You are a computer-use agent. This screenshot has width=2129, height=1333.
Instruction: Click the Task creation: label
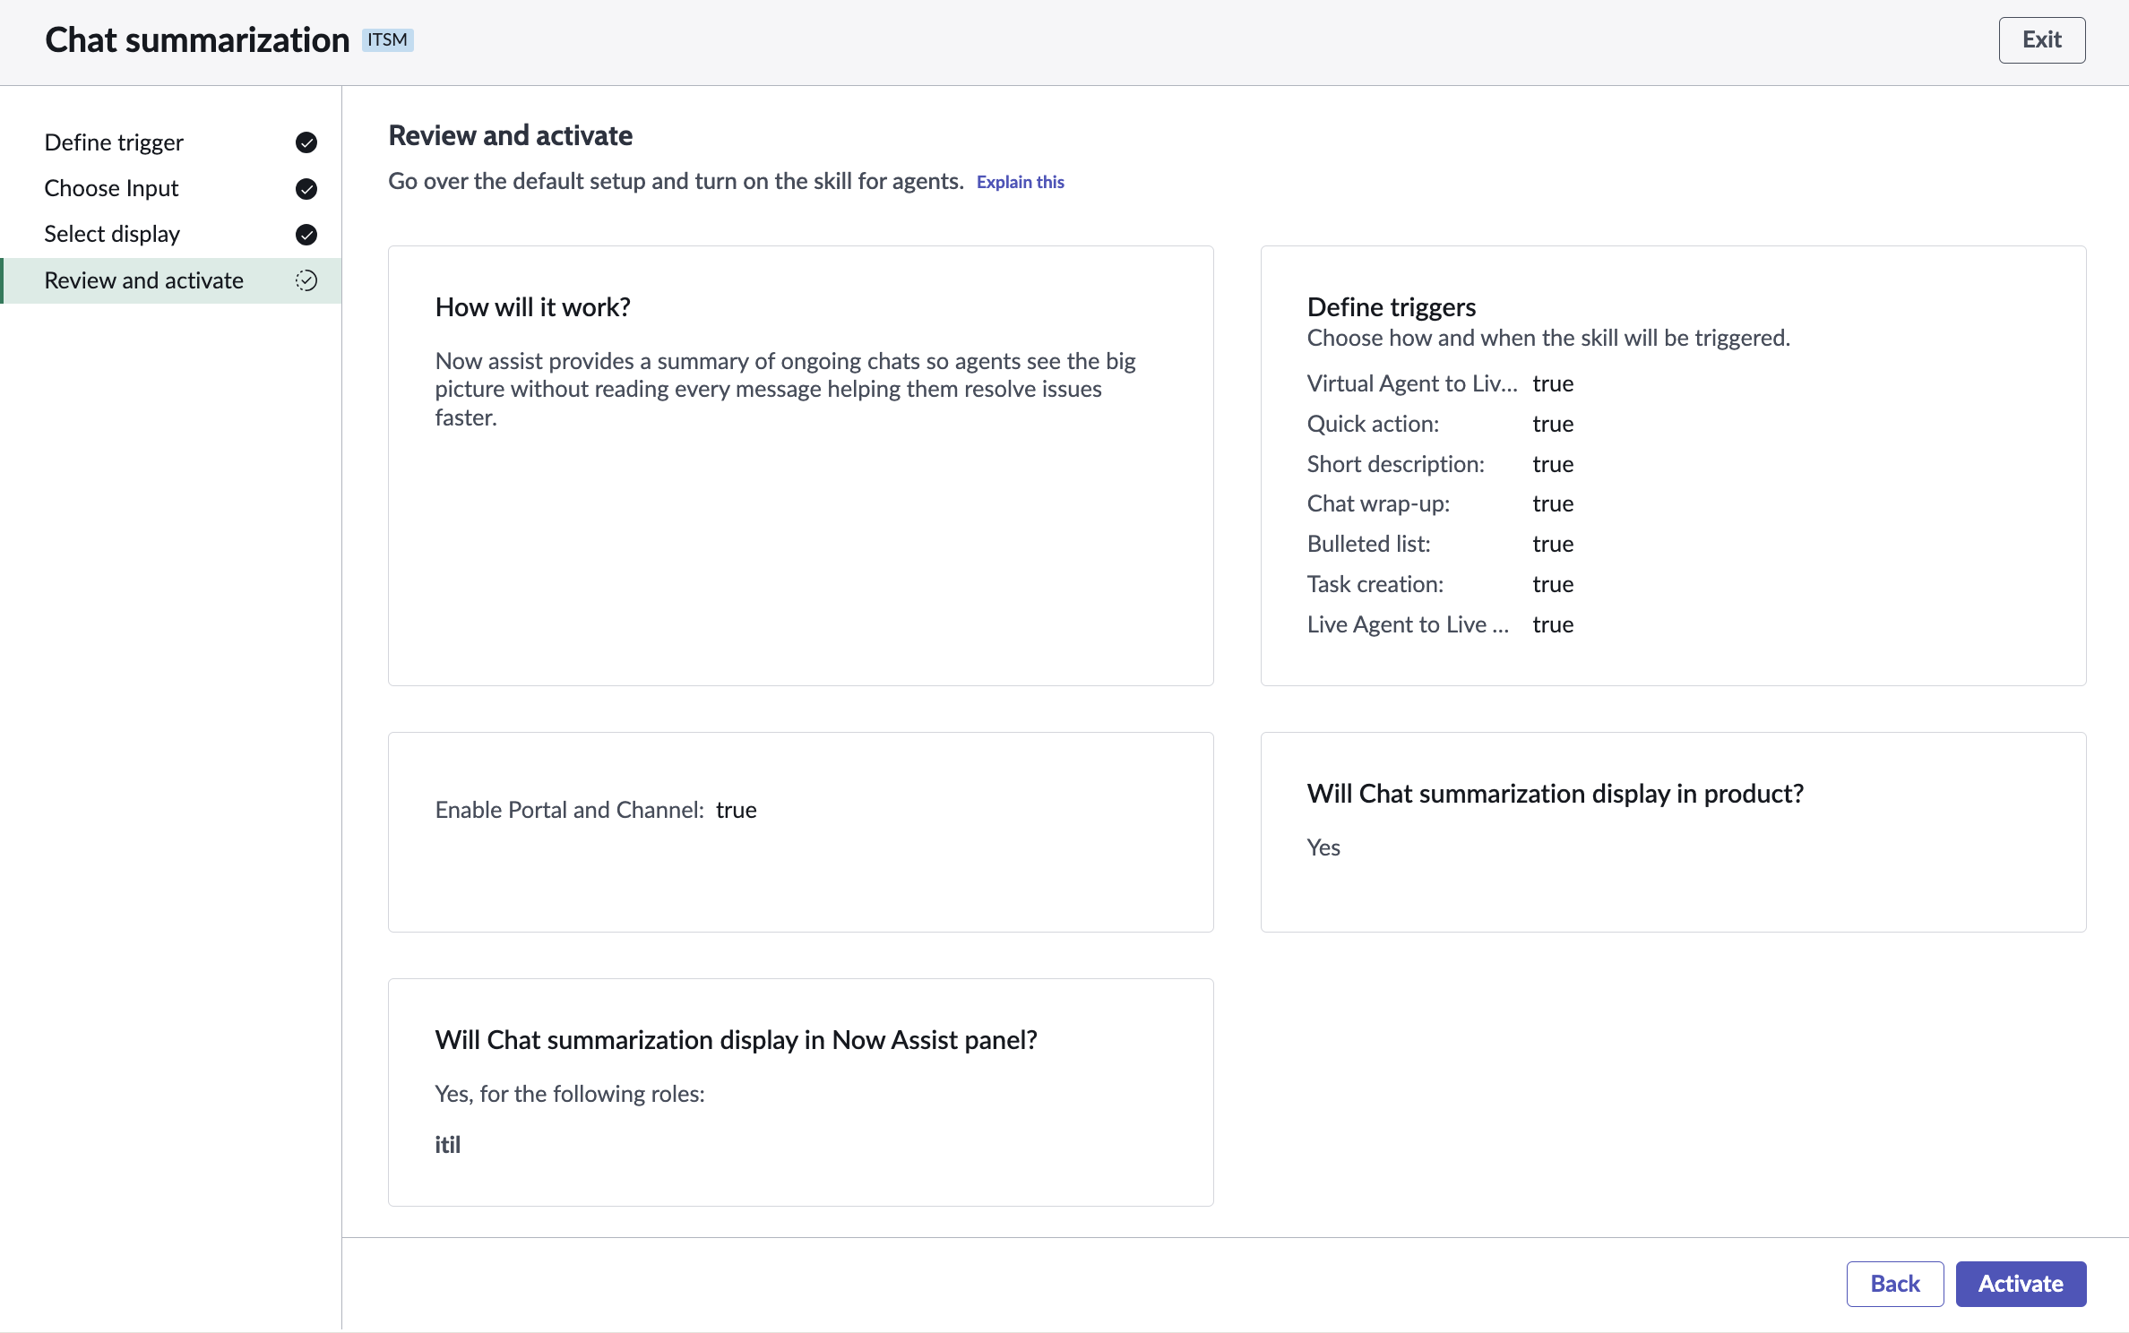(1375, 584)
